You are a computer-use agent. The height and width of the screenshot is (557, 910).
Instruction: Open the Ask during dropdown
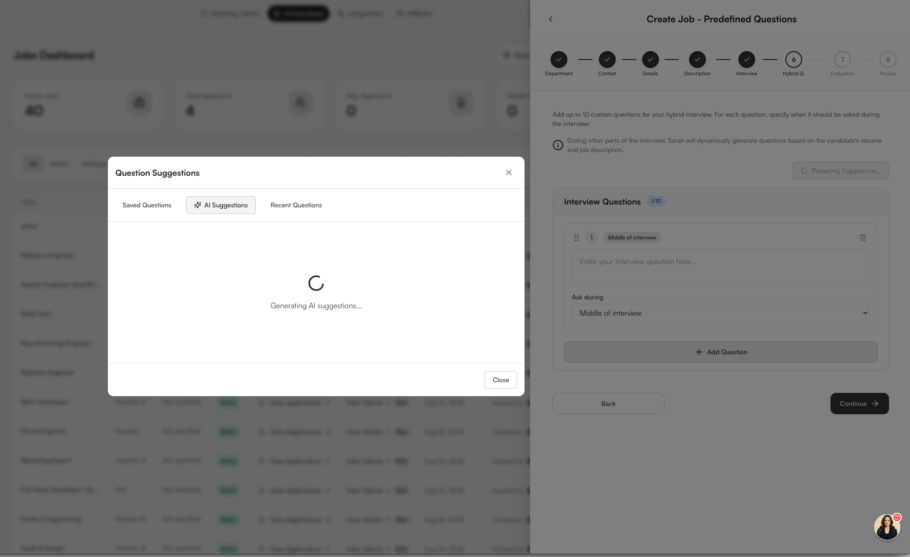pyautogui.click(x=720, y=313)
